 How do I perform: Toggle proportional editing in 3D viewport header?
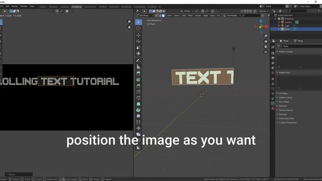[x=213, y=11]
